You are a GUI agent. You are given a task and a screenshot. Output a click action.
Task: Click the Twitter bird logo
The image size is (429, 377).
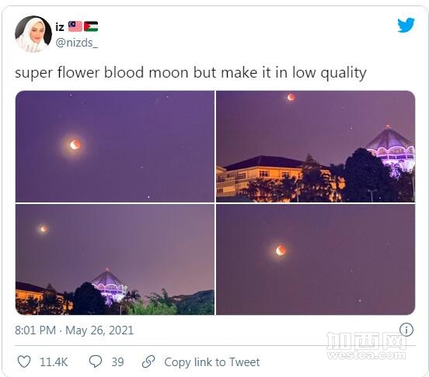[x=406, y=25]
